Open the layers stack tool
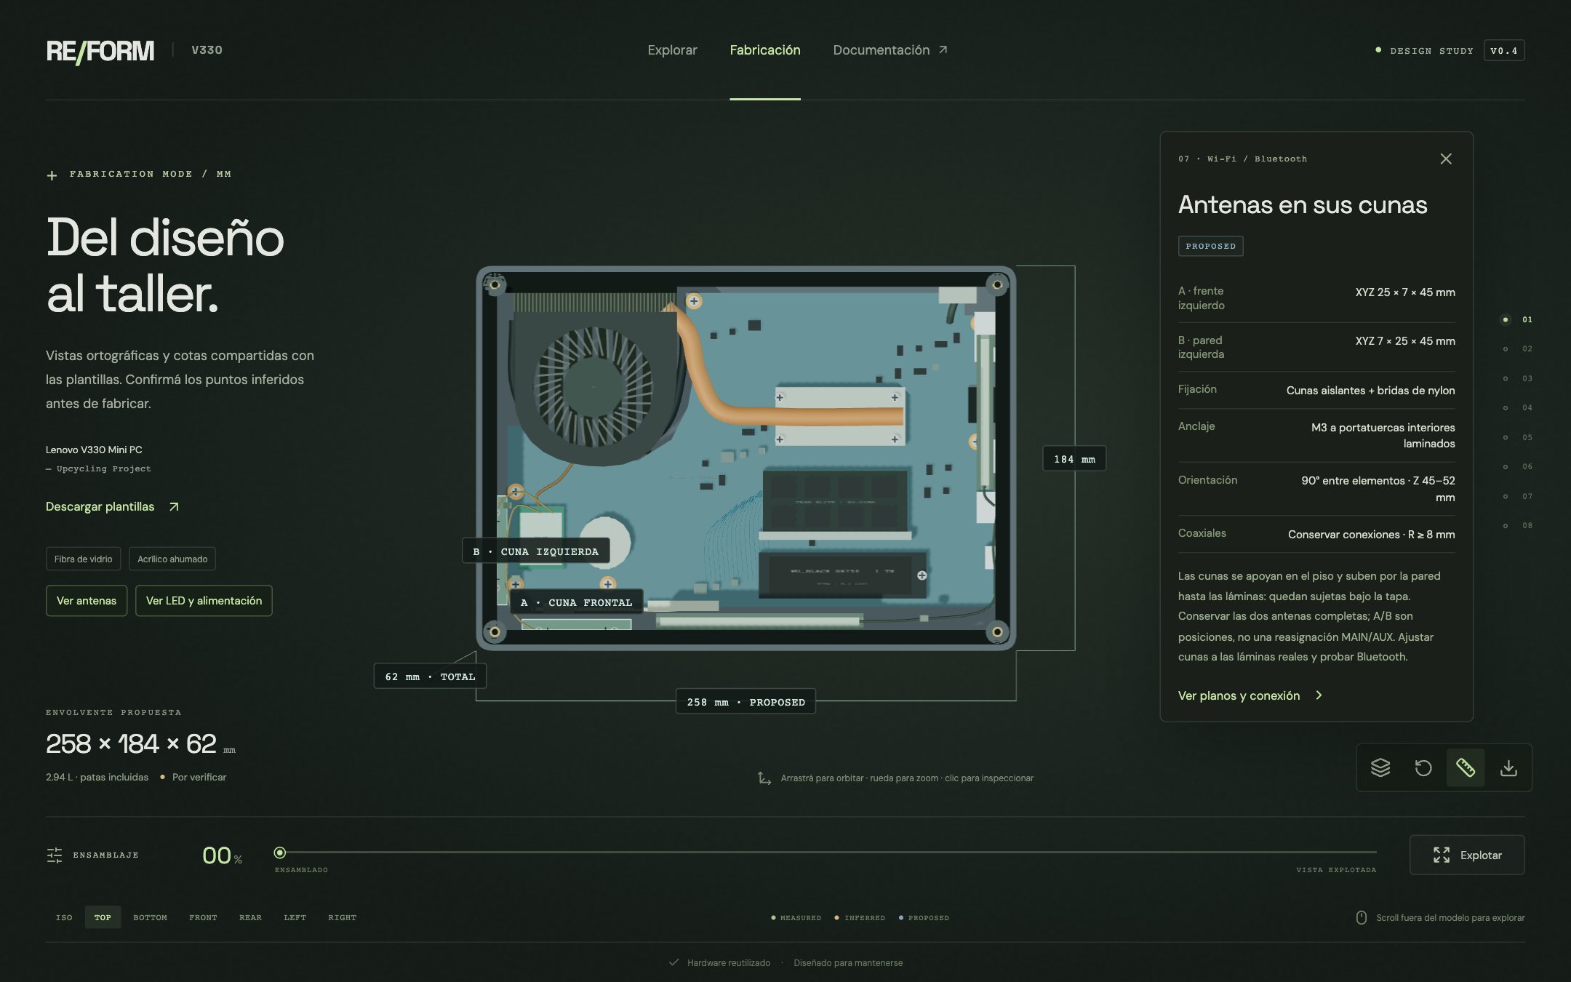This screenshot has width=1571, height=982. pos(1380,767)
